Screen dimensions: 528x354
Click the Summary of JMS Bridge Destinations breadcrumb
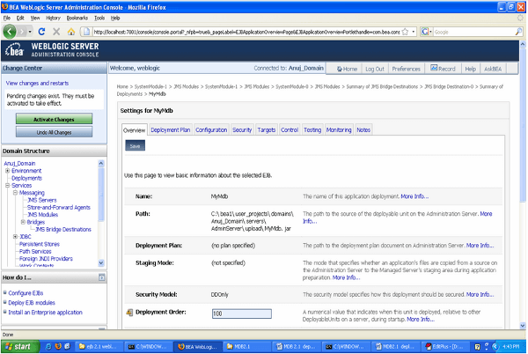[382, 86]
